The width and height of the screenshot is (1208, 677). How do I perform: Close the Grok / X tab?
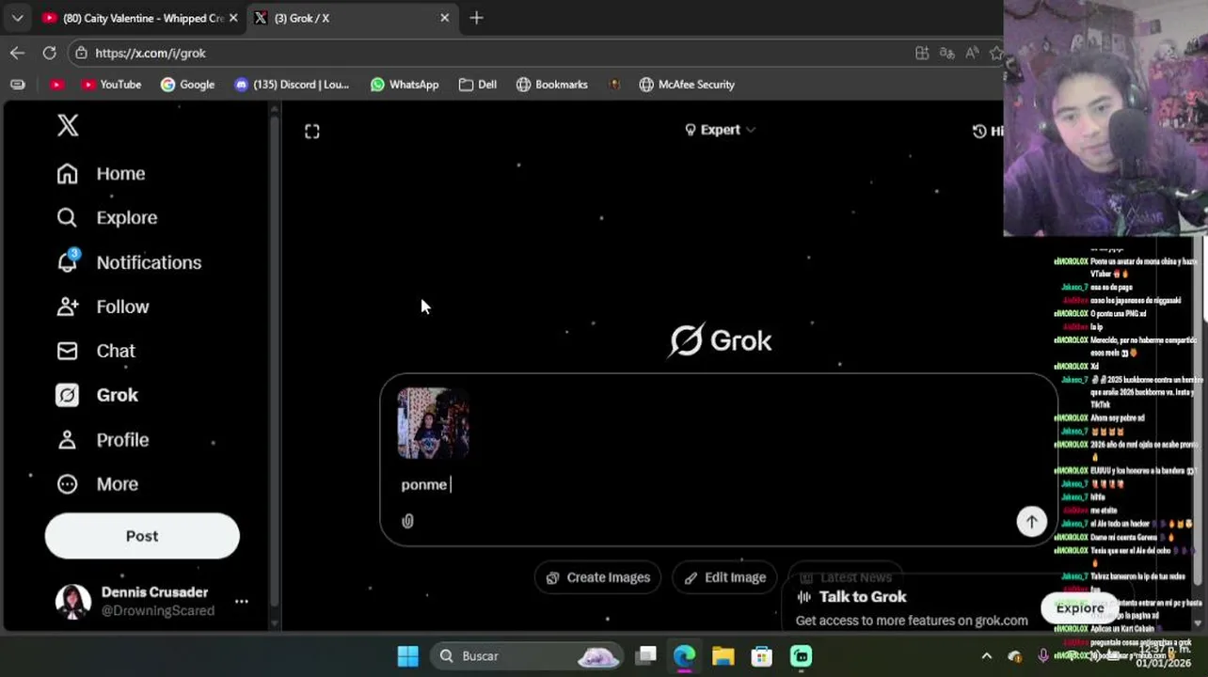click(x=445, y=18)
